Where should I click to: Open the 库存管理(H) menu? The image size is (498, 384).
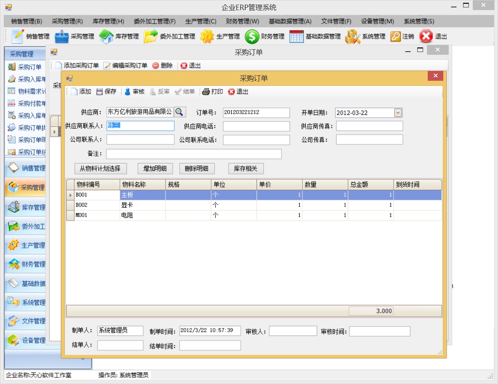[x=108, y=21]
